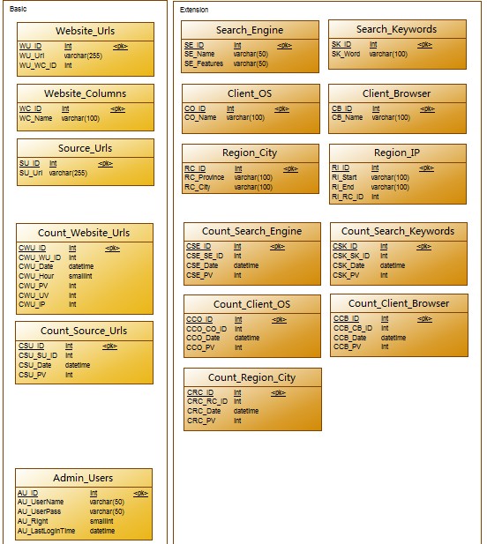Select the Website_Columns table title

click(x=85, y=93)
